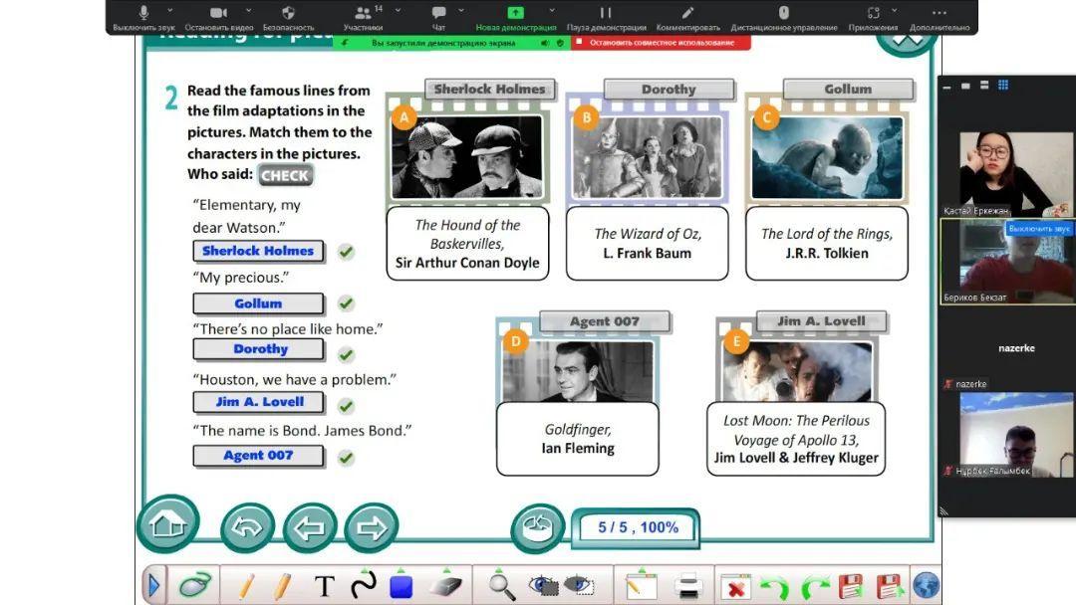Undo with the left green arrow
The height and width of the screenshot is (605, 1076).
pos(775,587)
